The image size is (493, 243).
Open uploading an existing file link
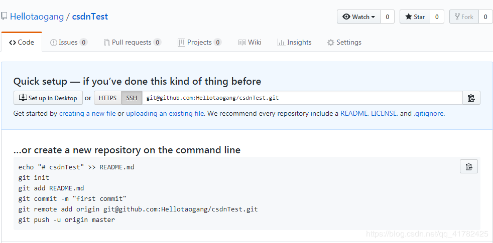(165, 113)
